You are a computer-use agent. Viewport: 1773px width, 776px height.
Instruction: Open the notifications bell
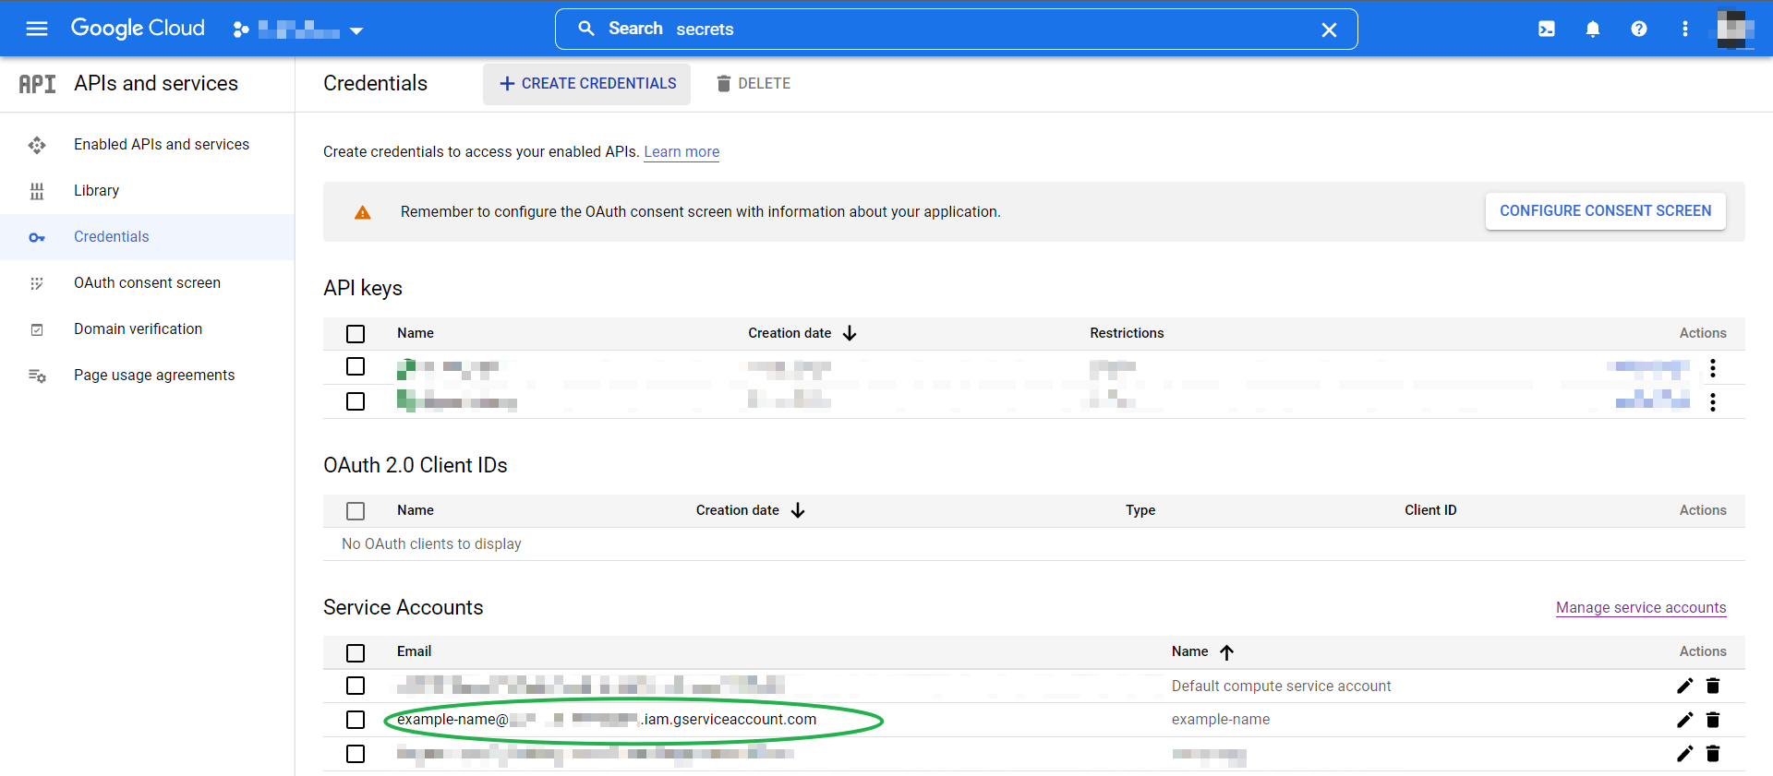click(1593, 29)
